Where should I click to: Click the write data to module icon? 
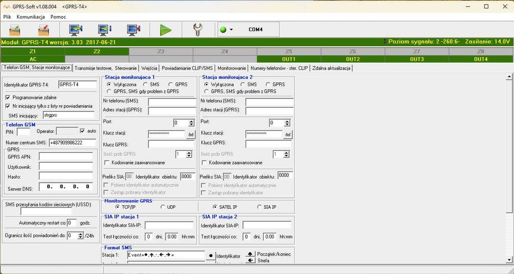105,30
